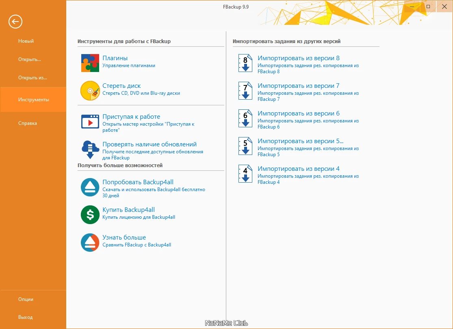Screen dimensions: 453x329
Task: Click Импортировать из версии 7 link
Action: (299, 86)
